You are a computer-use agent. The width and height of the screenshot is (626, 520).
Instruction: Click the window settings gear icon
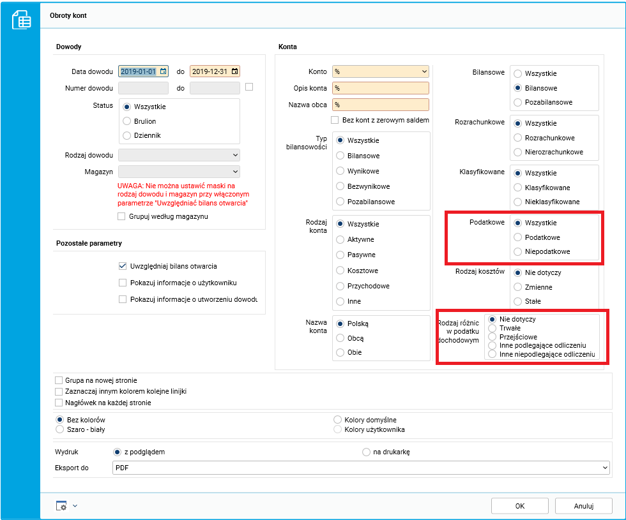tap(61, 505)
